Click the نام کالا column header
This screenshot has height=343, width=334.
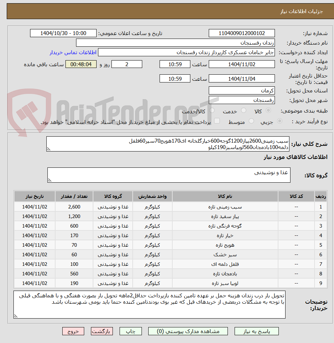point(225,196)
